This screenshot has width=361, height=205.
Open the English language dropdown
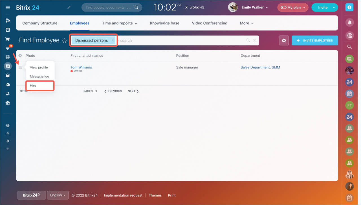coord(58,195)
